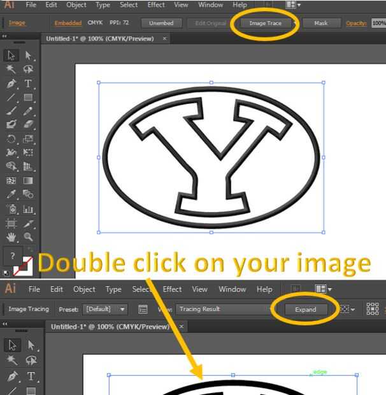Select the Blend tool
Image resolution: width=386 pixels, height=395 pixels.
pyautogui.click(x=28, y=194)
